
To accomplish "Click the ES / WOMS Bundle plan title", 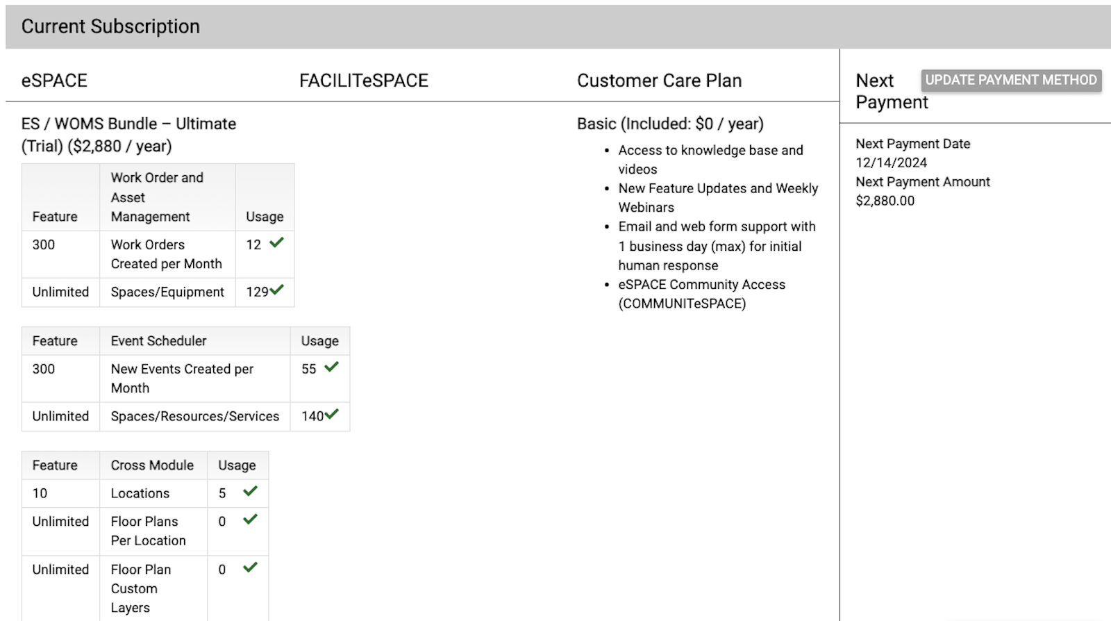I will click(x=128, y=134).
